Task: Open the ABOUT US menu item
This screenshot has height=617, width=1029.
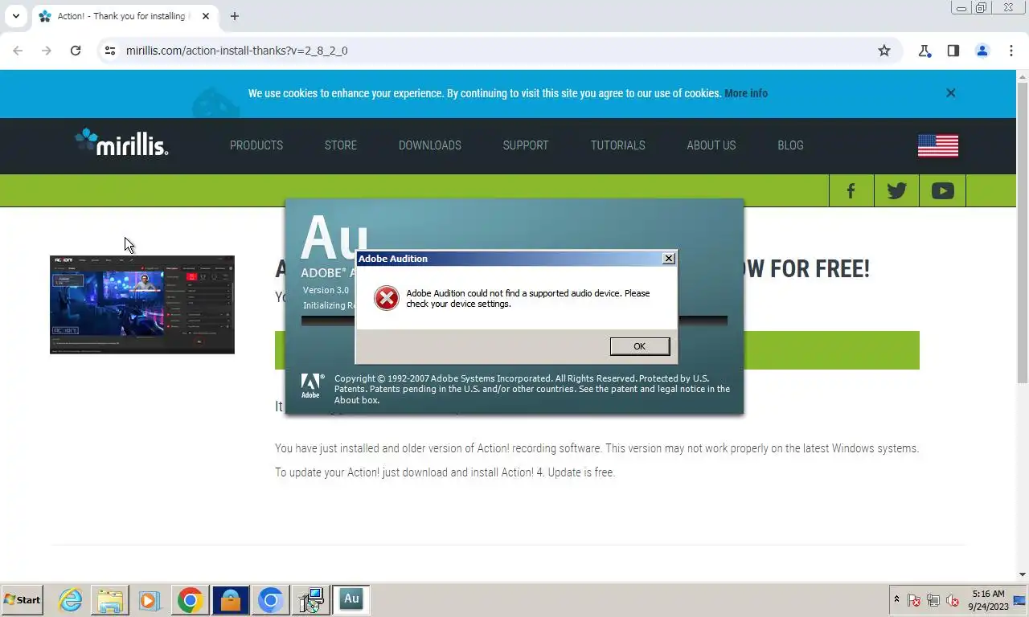Action: click(x=711, y=145)
